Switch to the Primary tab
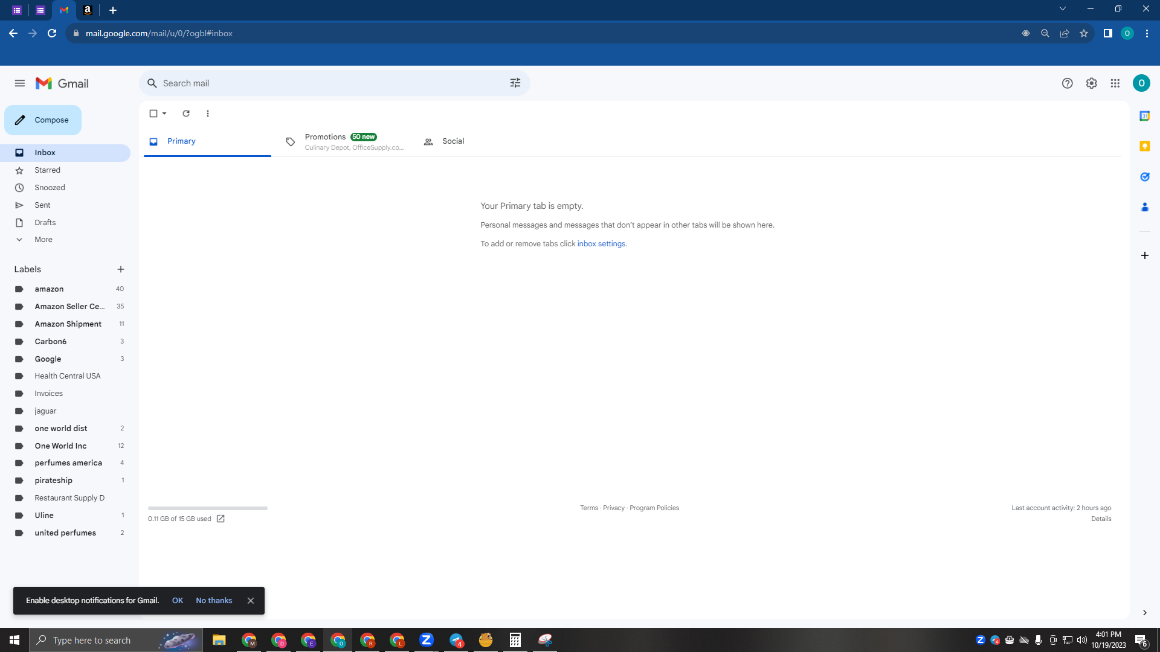This screenshot has height=652, width=1160. click(207, 141)
